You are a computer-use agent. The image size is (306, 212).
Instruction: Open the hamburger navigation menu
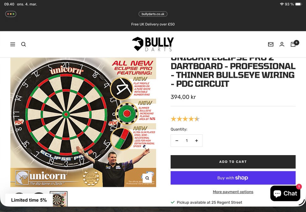point(13,44)
